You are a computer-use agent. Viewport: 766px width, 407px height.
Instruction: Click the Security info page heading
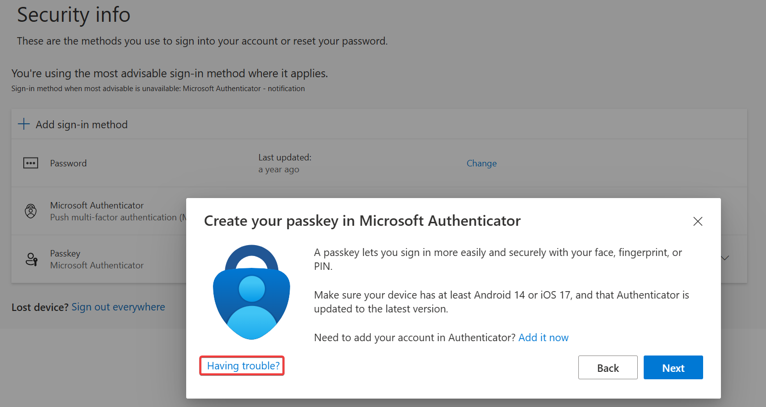pos(74,15)
